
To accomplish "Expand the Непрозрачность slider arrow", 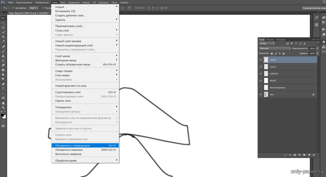I will click(317, 48).
